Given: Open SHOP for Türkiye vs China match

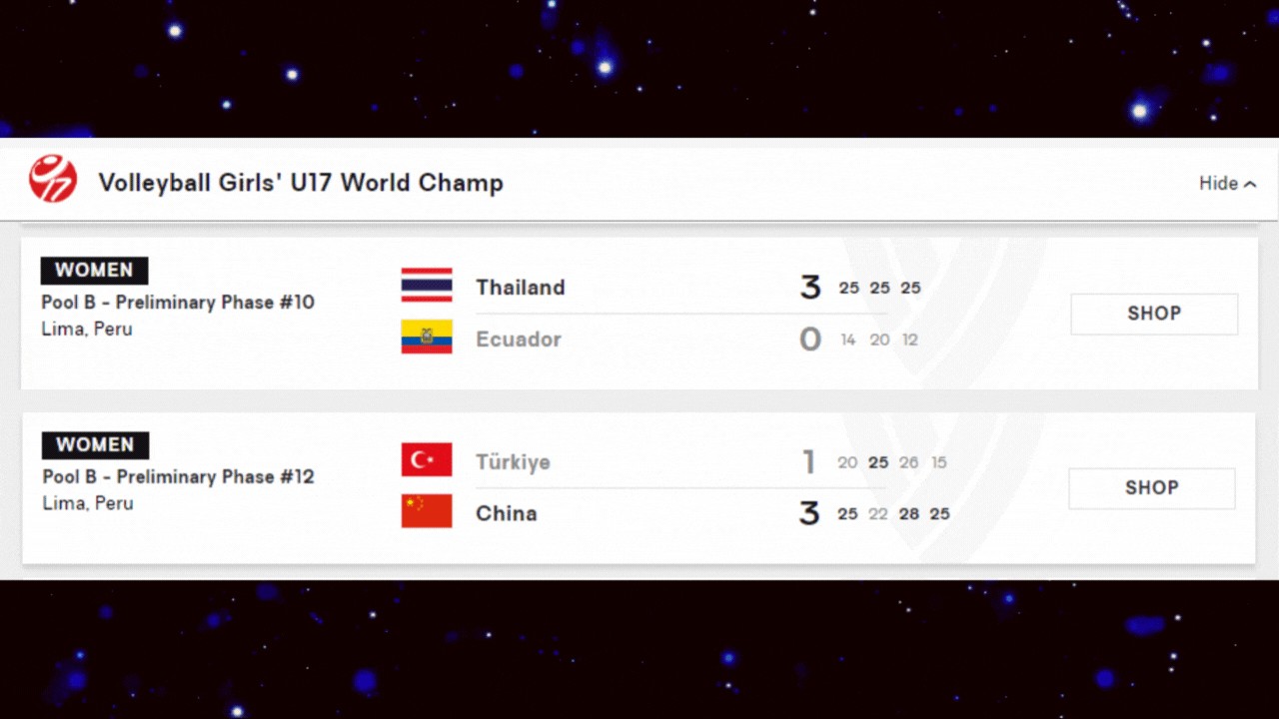Looking at the screenshot, I should pos(1152,488).
